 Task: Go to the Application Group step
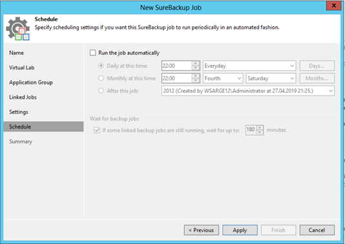click(x=31, y=83)
